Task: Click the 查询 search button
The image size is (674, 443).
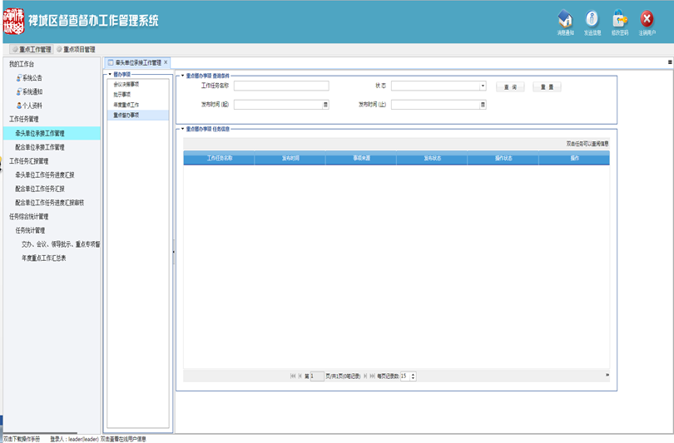Action: (x=510, y=86)
